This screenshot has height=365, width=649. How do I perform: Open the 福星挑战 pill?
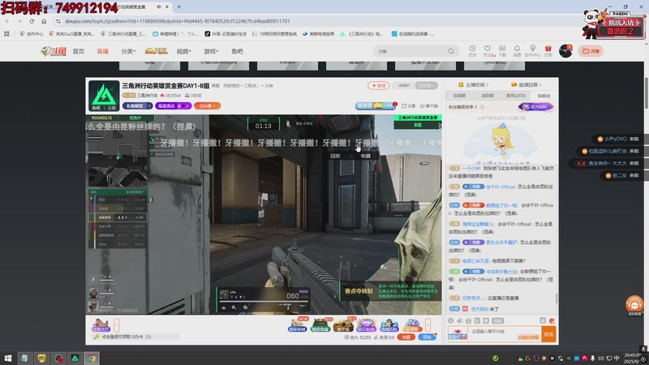(x=174, y=106)
